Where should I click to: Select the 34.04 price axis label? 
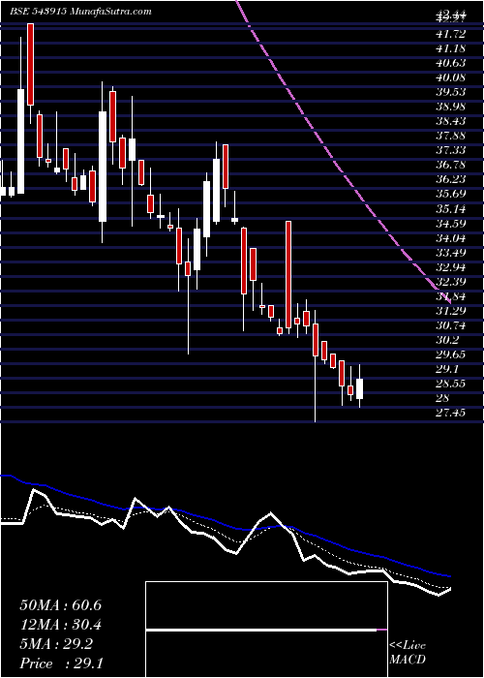pos(451,238)
